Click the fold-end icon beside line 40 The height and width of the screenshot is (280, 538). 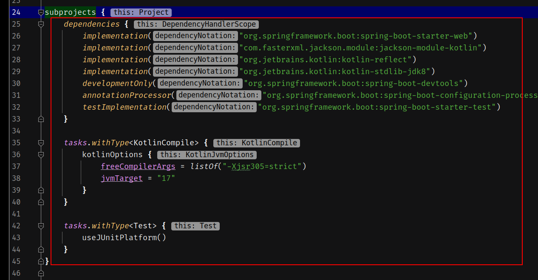coord(41,202)
